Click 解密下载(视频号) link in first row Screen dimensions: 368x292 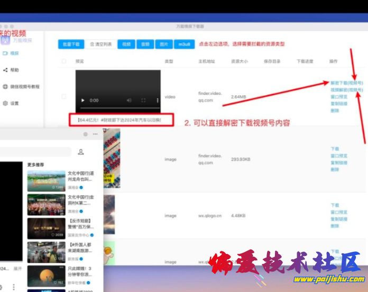click(346, 84)
